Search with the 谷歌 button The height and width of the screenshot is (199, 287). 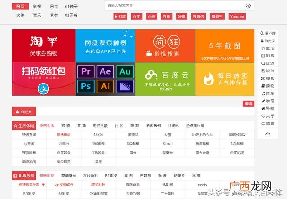[120, 17]
